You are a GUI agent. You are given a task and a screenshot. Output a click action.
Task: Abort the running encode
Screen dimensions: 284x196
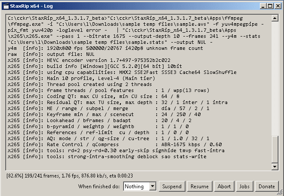[224, 186]
